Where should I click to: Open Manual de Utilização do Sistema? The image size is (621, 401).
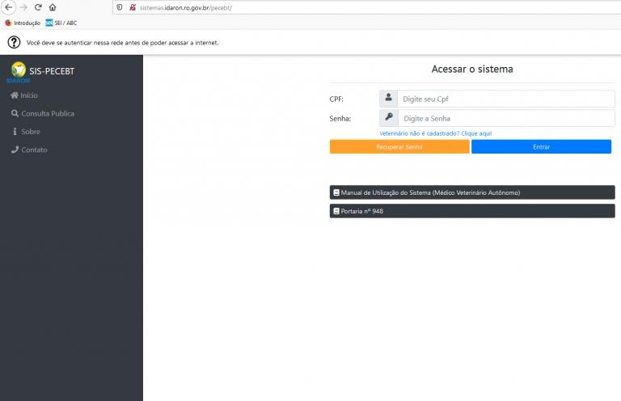(x=472, y=192)
